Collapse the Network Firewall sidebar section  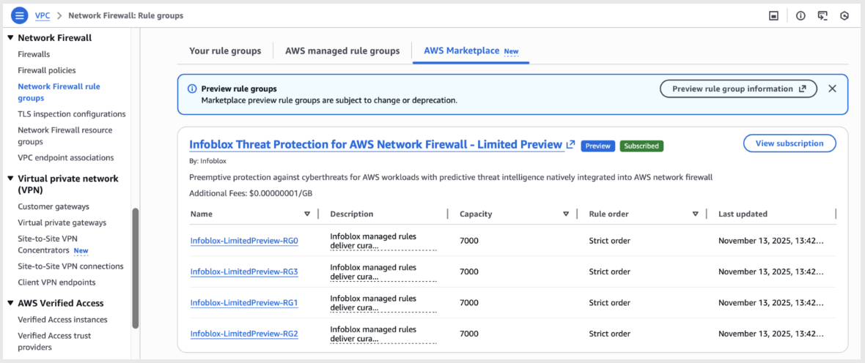click(10, 38)
